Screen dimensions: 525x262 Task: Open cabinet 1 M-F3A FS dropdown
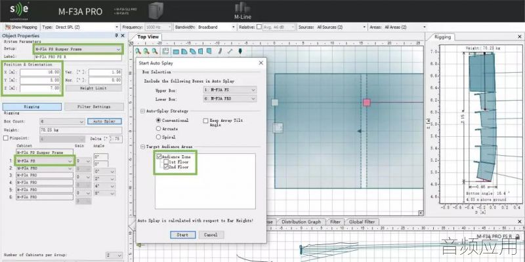(45, 161)
